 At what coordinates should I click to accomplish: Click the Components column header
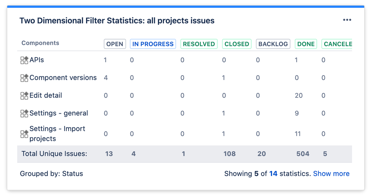click(40, 43)
